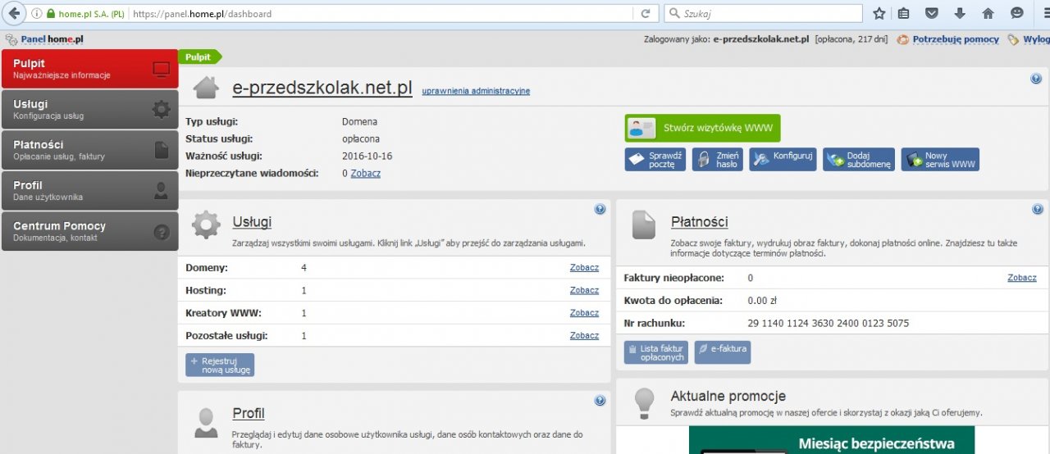Click Zmień hasło button
The height and width of the screenshot is (454, 1050).
pyautogui.click(x=718, y=160)
